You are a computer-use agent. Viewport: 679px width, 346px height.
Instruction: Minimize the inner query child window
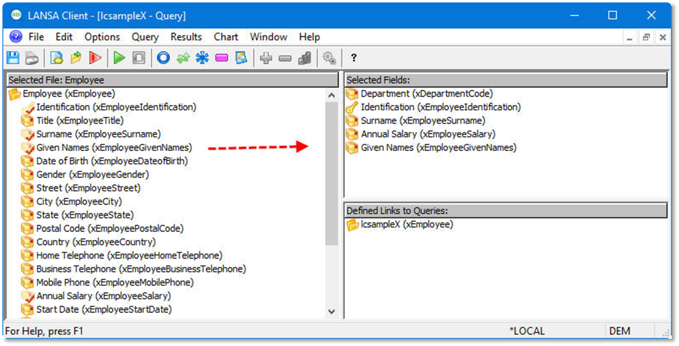coord(630,38)
